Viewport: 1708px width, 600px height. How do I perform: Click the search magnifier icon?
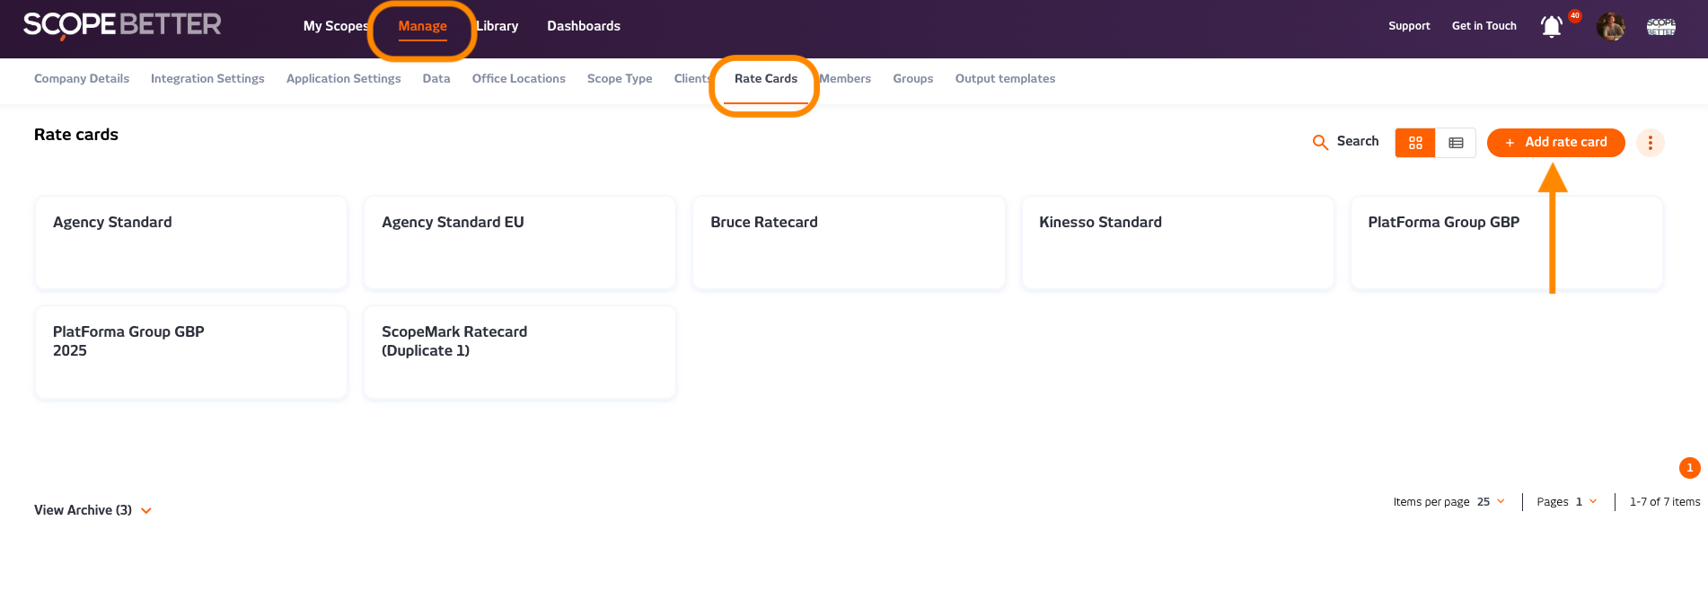[x=1320, y=142]
